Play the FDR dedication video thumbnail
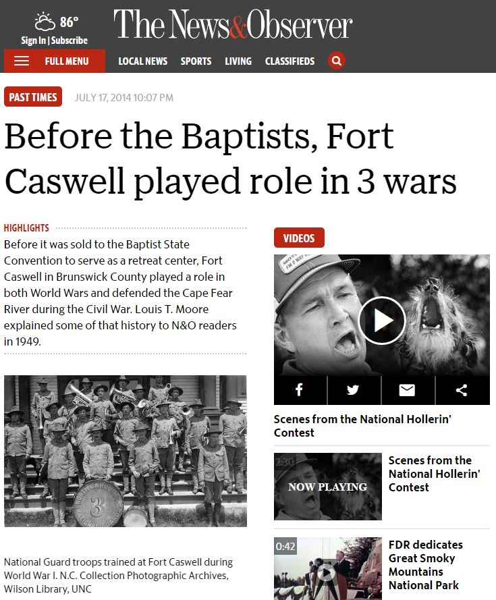Viewport: 496px width, 600px height. 327,568
